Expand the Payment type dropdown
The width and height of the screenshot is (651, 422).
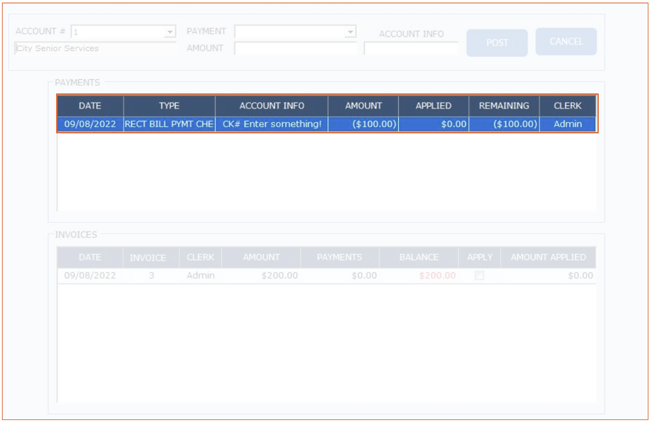pyautogui.click(x=350, y=32)
